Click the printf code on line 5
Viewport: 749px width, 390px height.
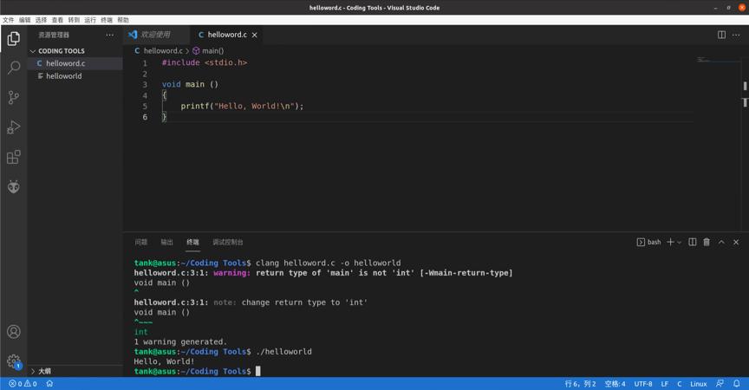click(242, 106)
